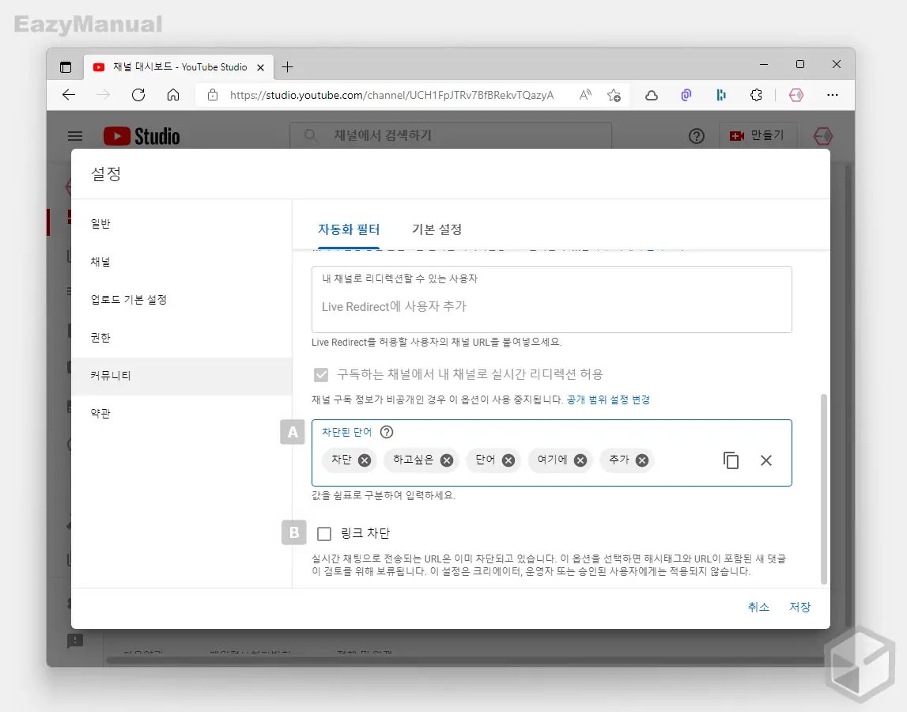Viewport: 907px width, 712px height.
Task: Copy the blocked words list
Action: pyautogui.click(x=731, y=460)
